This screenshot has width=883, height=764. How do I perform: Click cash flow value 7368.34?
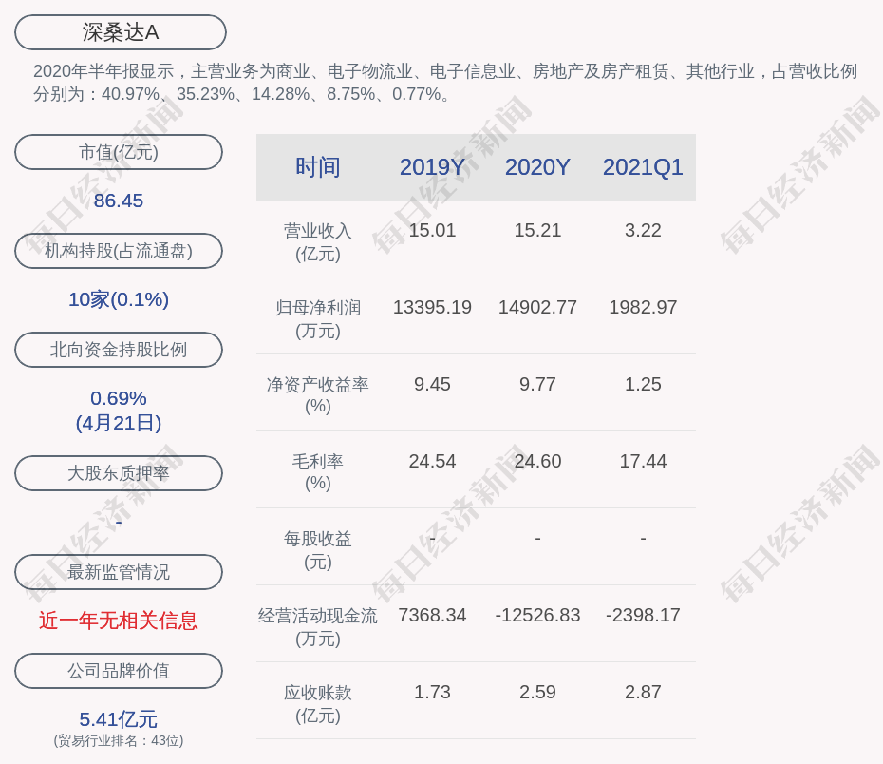click(x=432, y=615)
